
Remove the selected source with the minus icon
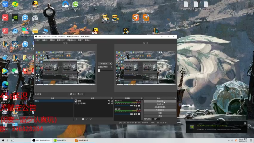(79, 119)
